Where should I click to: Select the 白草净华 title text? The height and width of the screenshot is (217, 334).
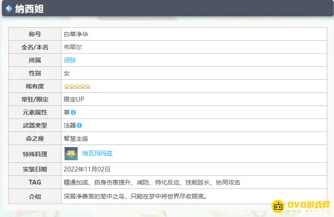[x=76, y=34]
